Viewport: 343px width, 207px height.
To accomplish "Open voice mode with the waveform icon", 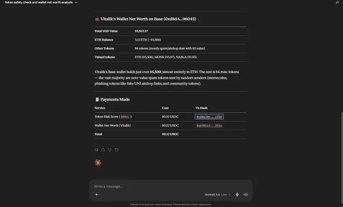I will [246, 194].
